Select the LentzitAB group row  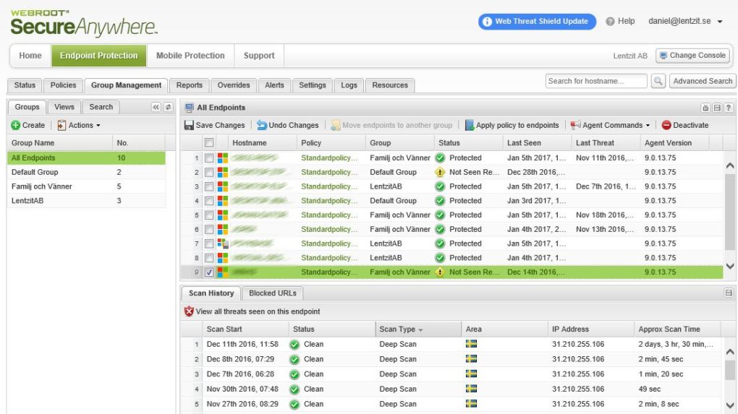86,201
